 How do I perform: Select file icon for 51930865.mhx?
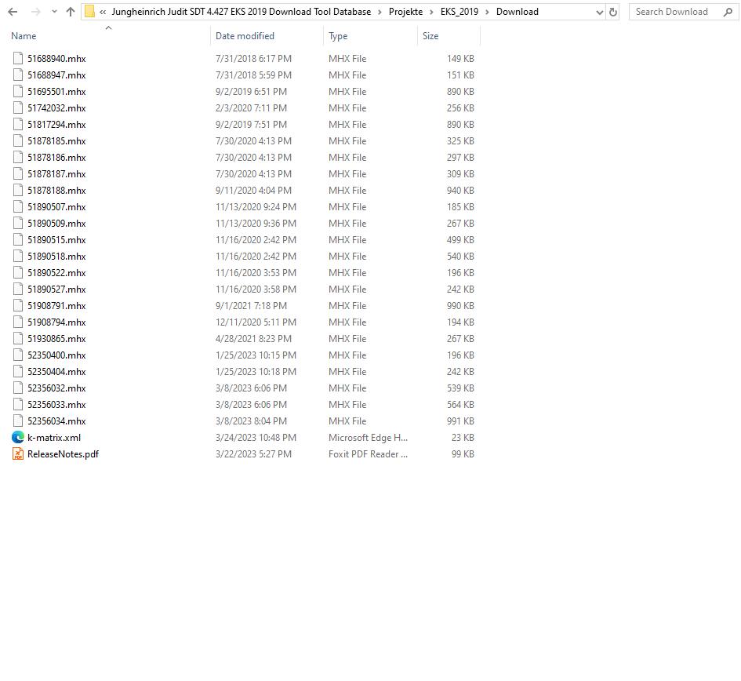tap(18, 339)
